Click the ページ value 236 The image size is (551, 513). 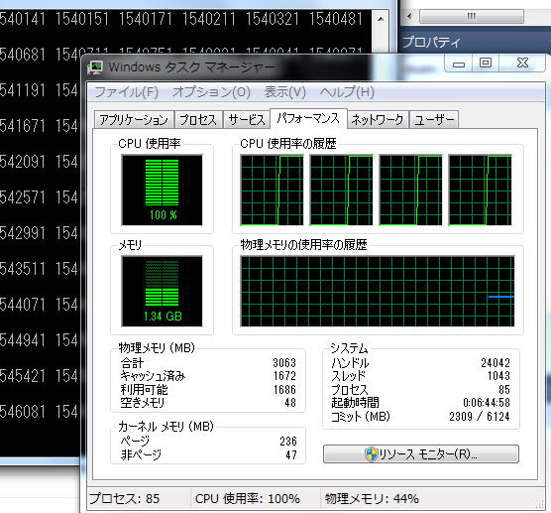288,442
